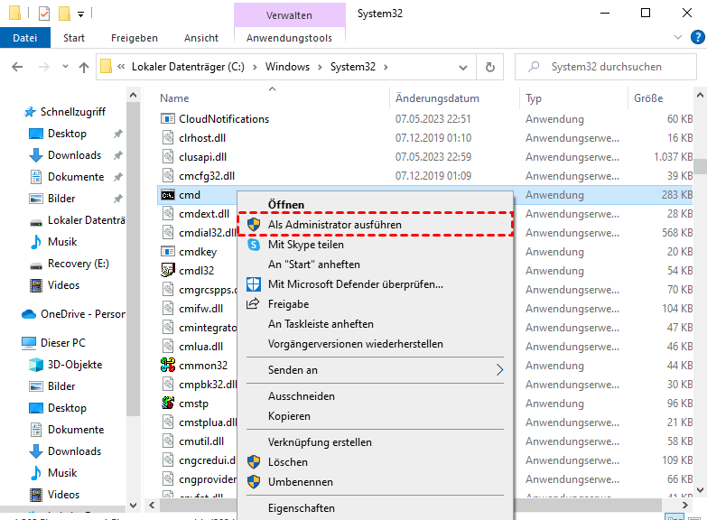
Task: Open recent locations dropdown arrow
Action: (65, 67)
